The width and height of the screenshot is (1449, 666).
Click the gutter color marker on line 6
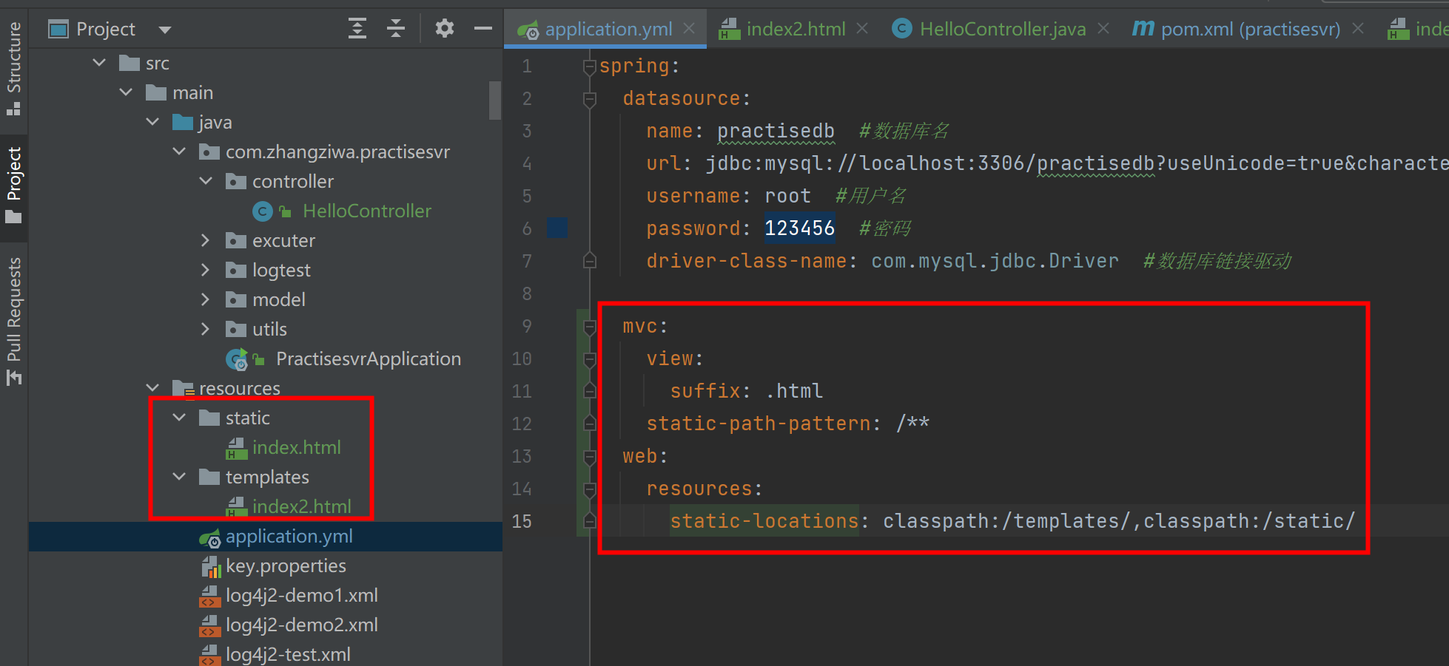[x=557, y=228]
